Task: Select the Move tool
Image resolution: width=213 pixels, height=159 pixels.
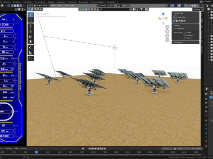Action: [31, 26]
